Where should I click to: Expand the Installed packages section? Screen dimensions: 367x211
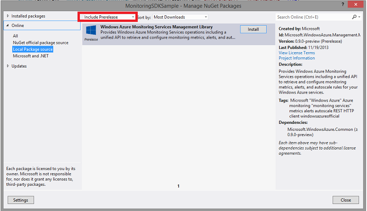8,16
